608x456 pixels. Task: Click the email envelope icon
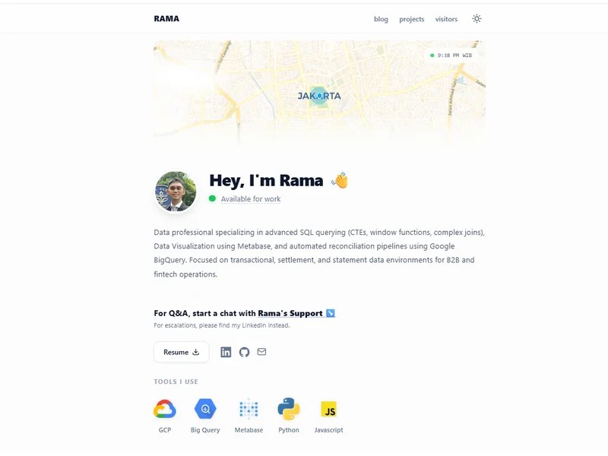click(261, 352)
